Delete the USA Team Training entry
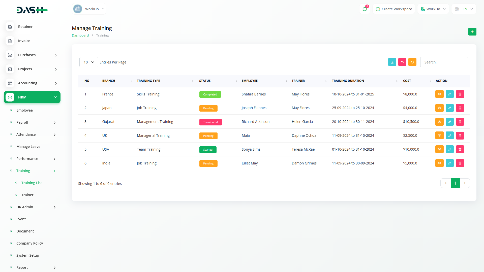Image resolution: width=484 pixels, height=272 pixels. tap(460, 149)
